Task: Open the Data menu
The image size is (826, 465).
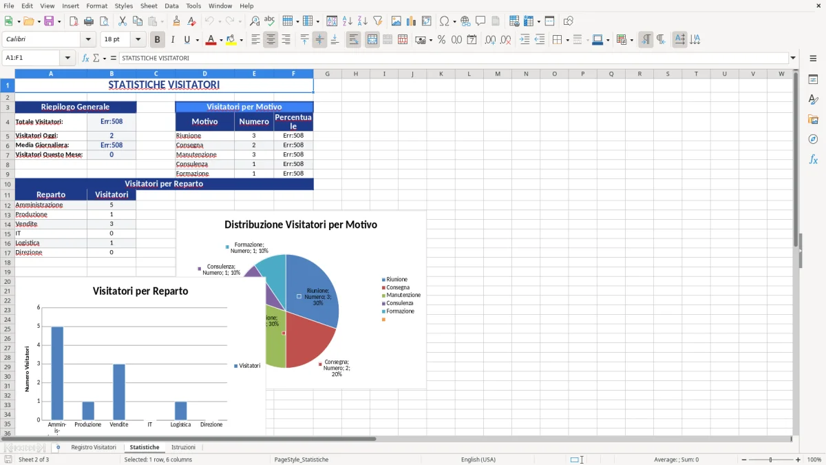Action: click(171, 6)
